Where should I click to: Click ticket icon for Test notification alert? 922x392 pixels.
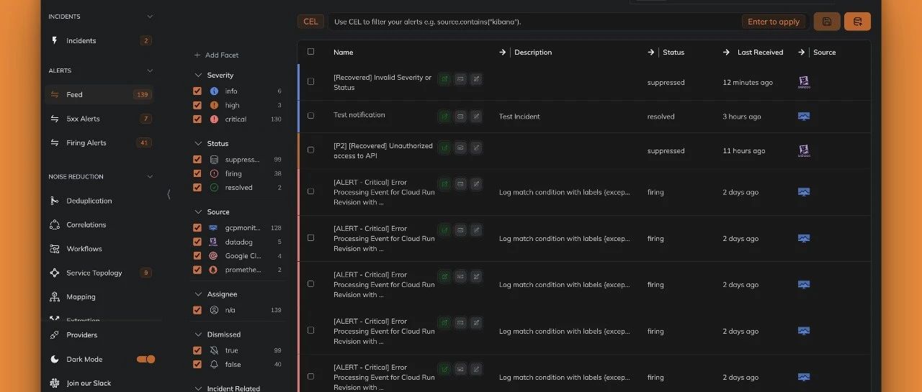click(460, 116)
